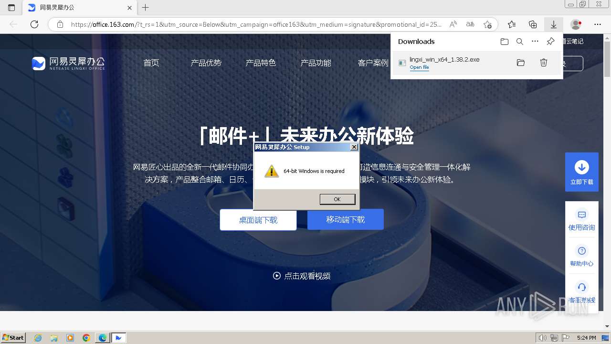Click the taskbar clock 5:24 PM
611x344 pixels.
[586, 338]
